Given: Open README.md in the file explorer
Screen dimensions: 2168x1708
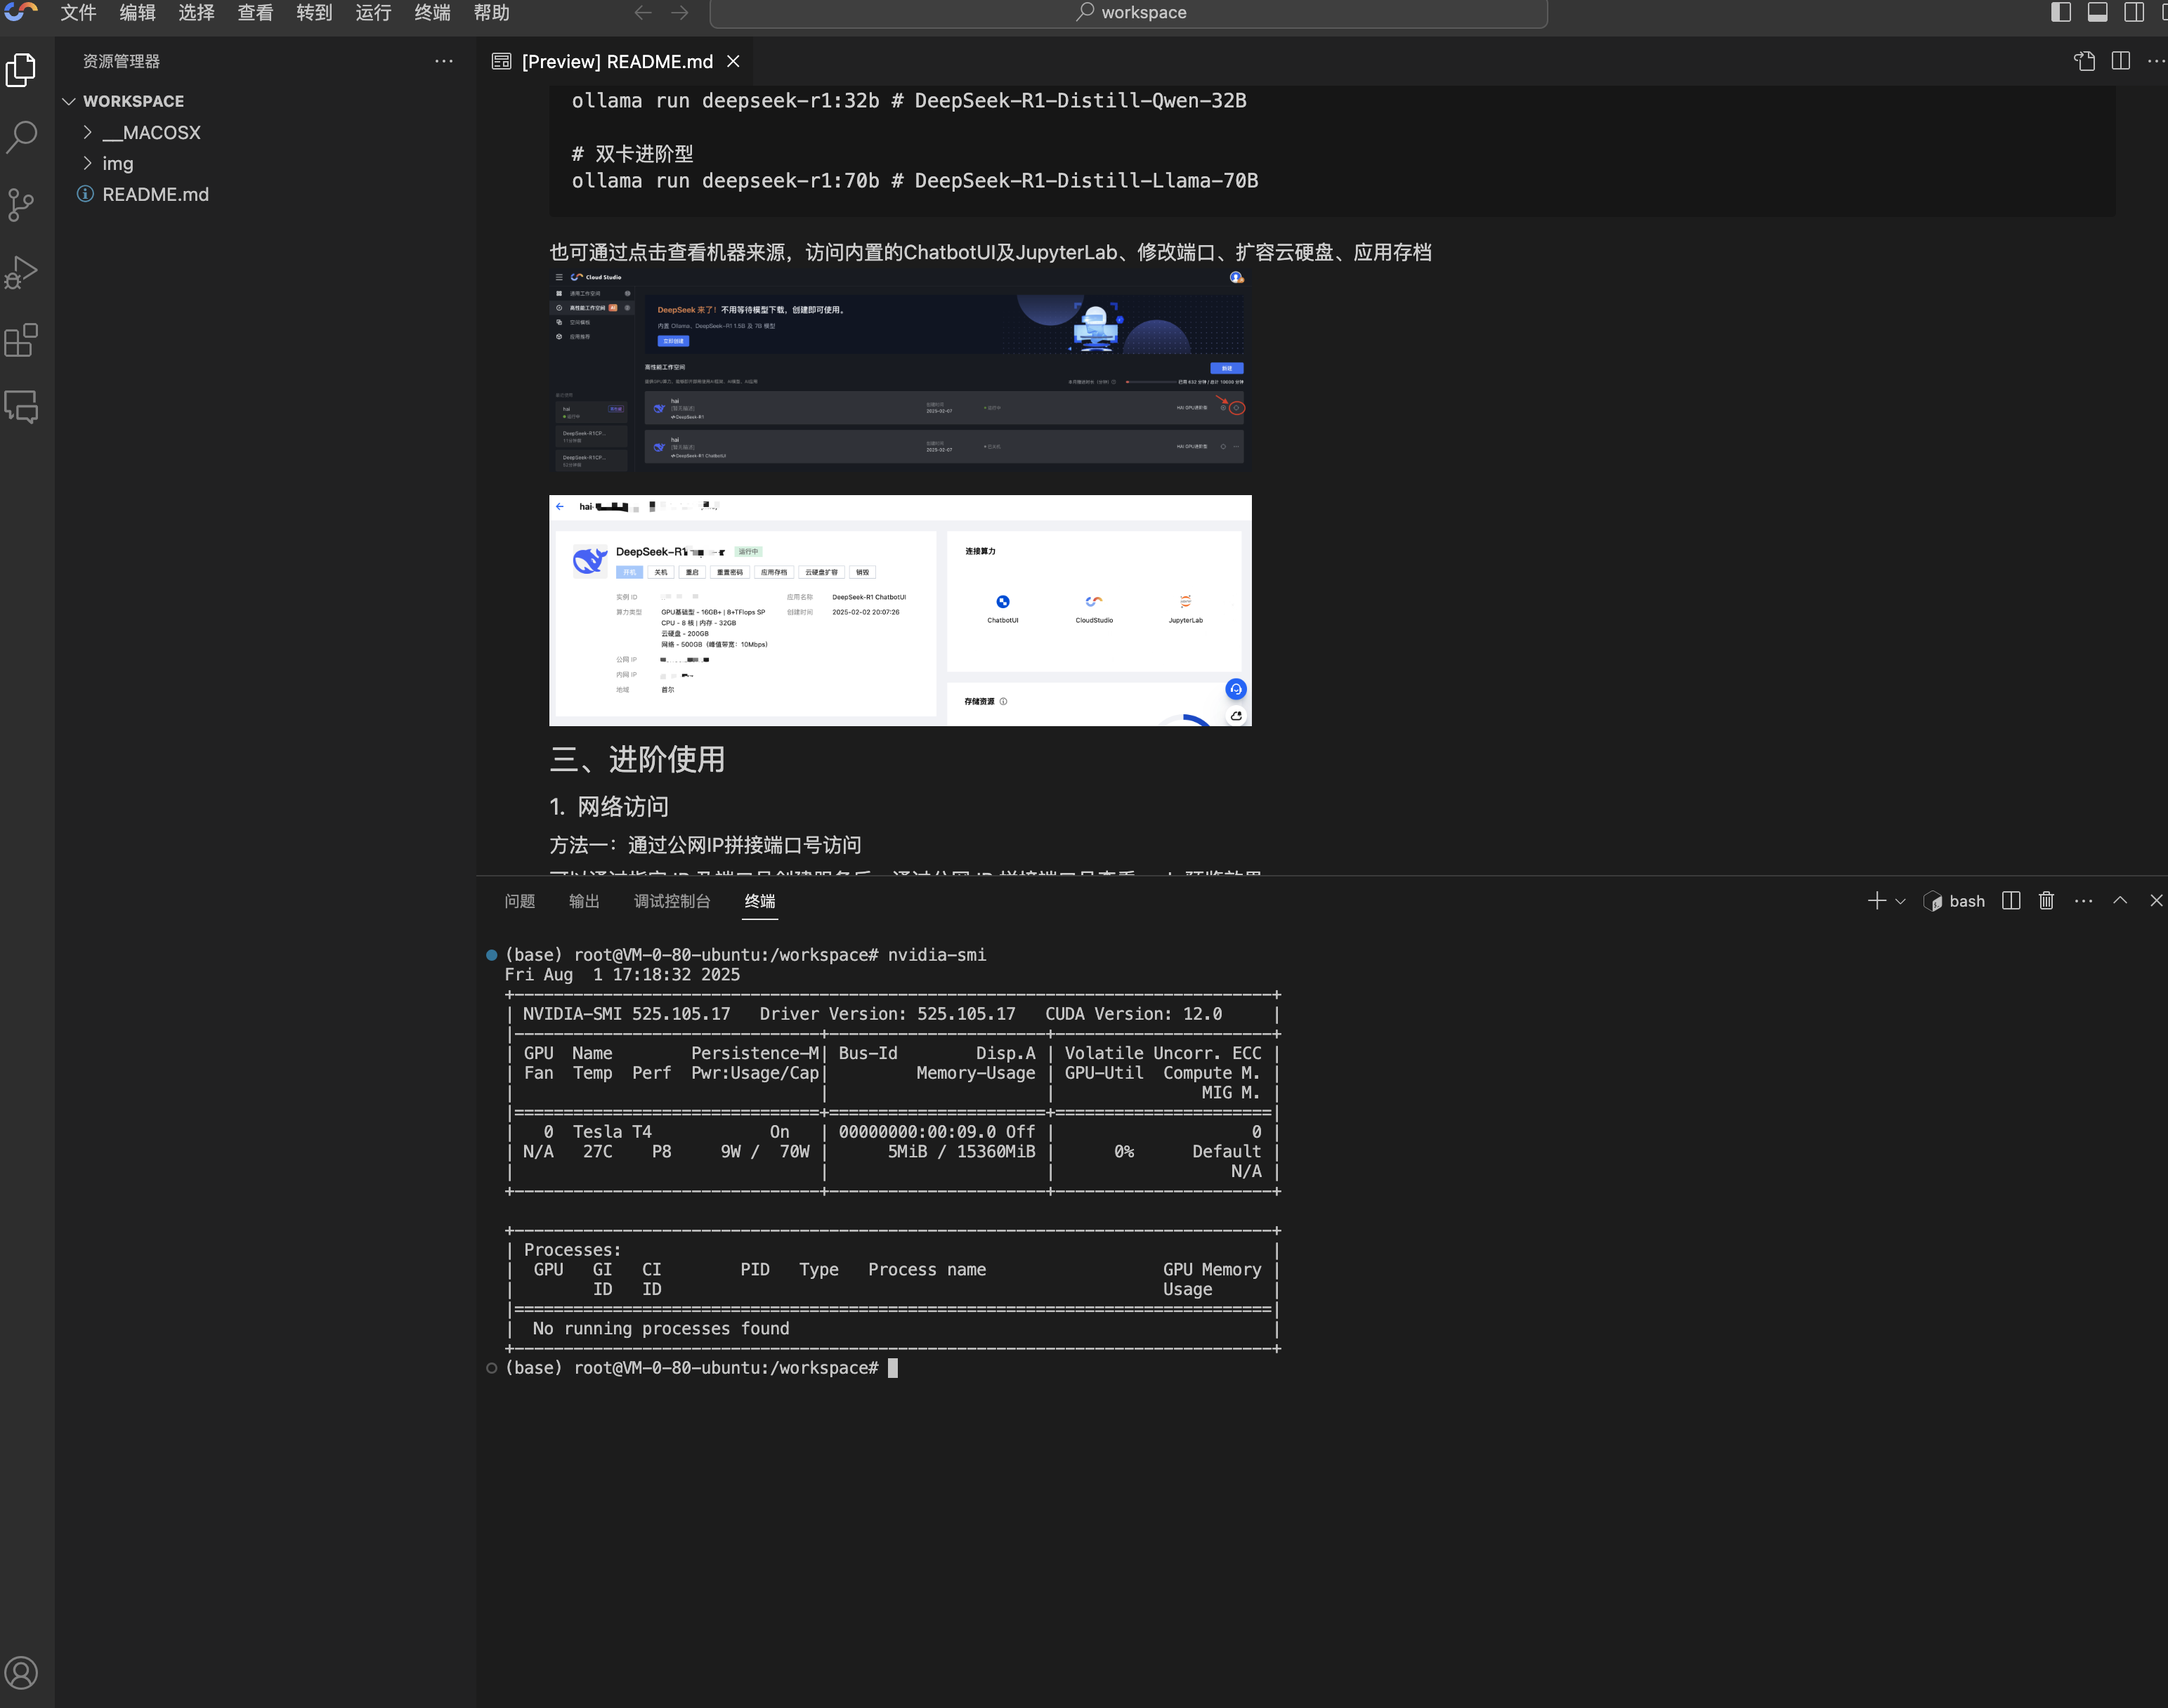Looking at the screenshot, I should (x=155, y=194).
